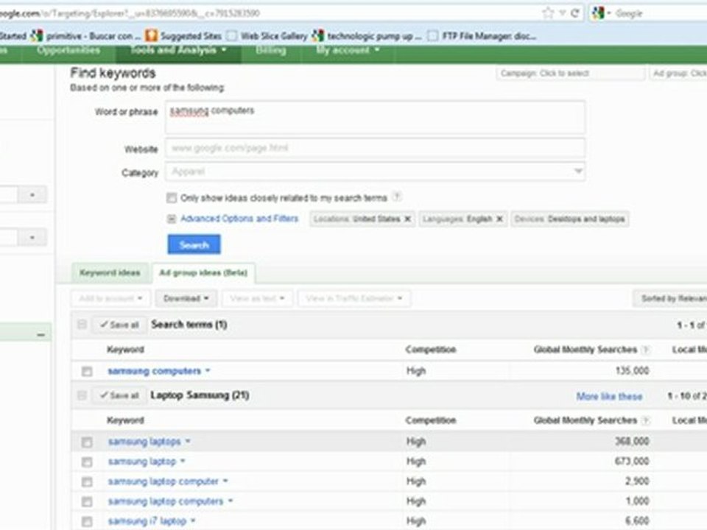Click the blue Search button
This screenshot has width=707, height=530.
click(x=194, y=244)
